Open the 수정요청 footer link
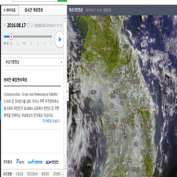 [19, 174]
